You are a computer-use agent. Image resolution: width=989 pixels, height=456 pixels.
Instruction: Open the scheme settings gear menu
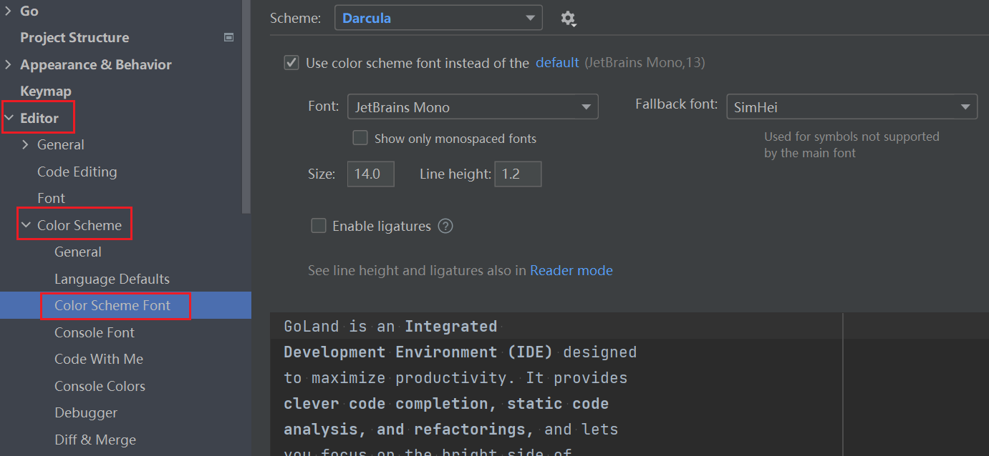coord(568,19)
